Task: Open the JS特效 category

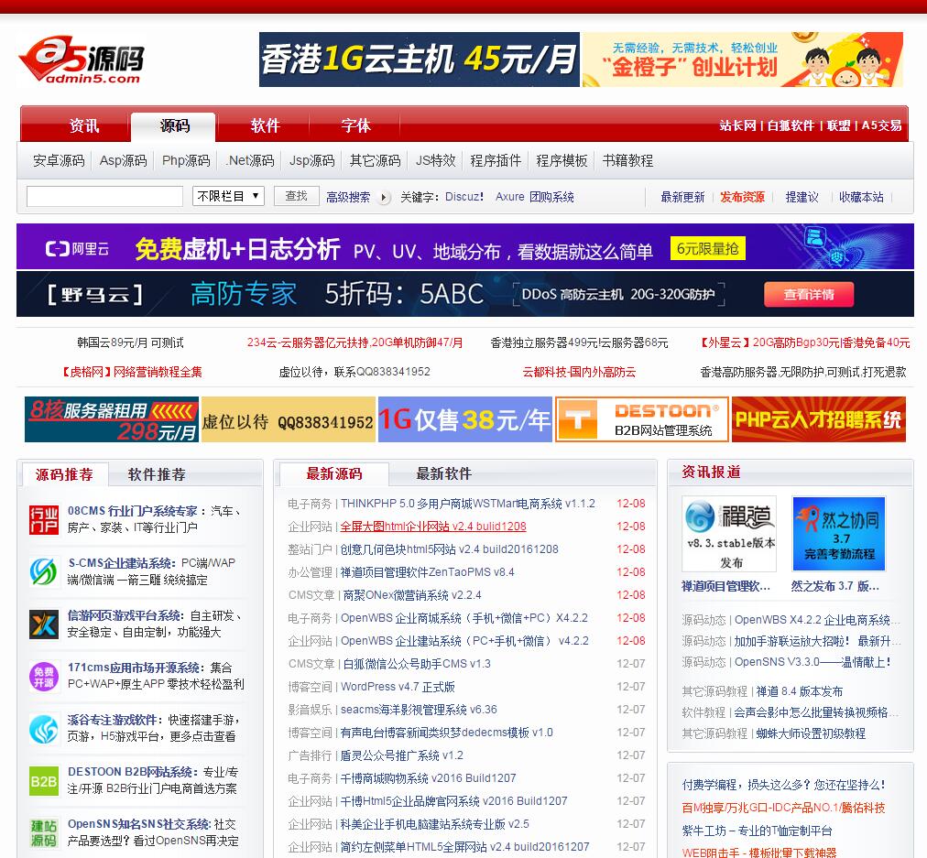Action: click(x=436, y=161)
